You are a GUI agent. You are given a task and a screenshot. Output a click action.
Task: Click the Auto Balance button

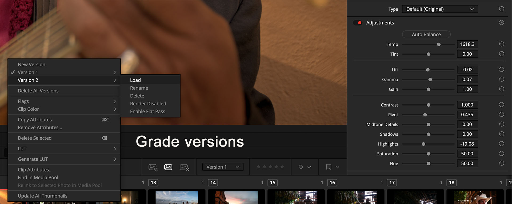point(426,35)
